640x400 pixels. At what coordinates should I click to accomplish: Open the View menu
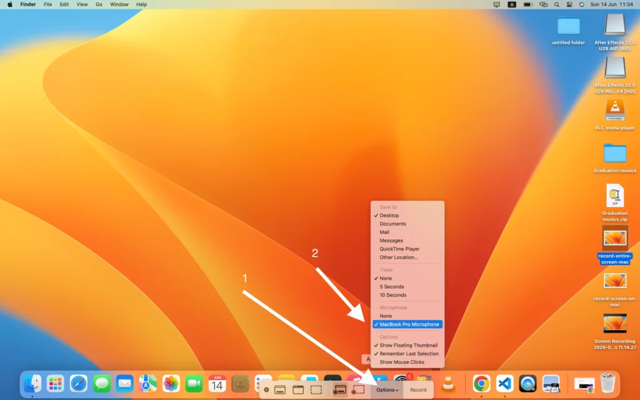(x=82, y=4)
